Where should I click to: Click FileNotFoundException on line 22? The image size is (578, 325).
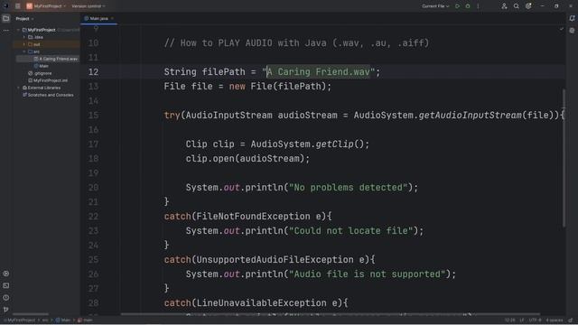tap(253, 217)
